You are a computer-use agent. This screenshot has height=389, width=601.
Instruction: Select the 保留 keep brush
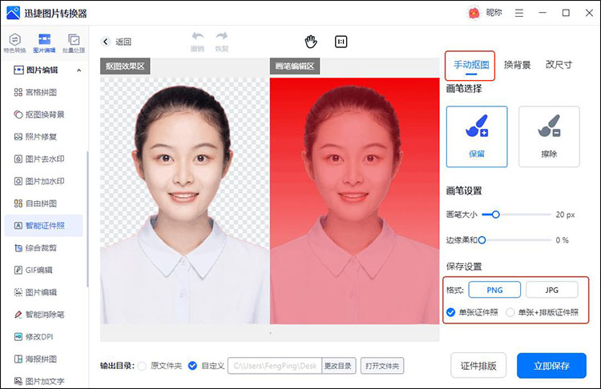pos(477,136)
